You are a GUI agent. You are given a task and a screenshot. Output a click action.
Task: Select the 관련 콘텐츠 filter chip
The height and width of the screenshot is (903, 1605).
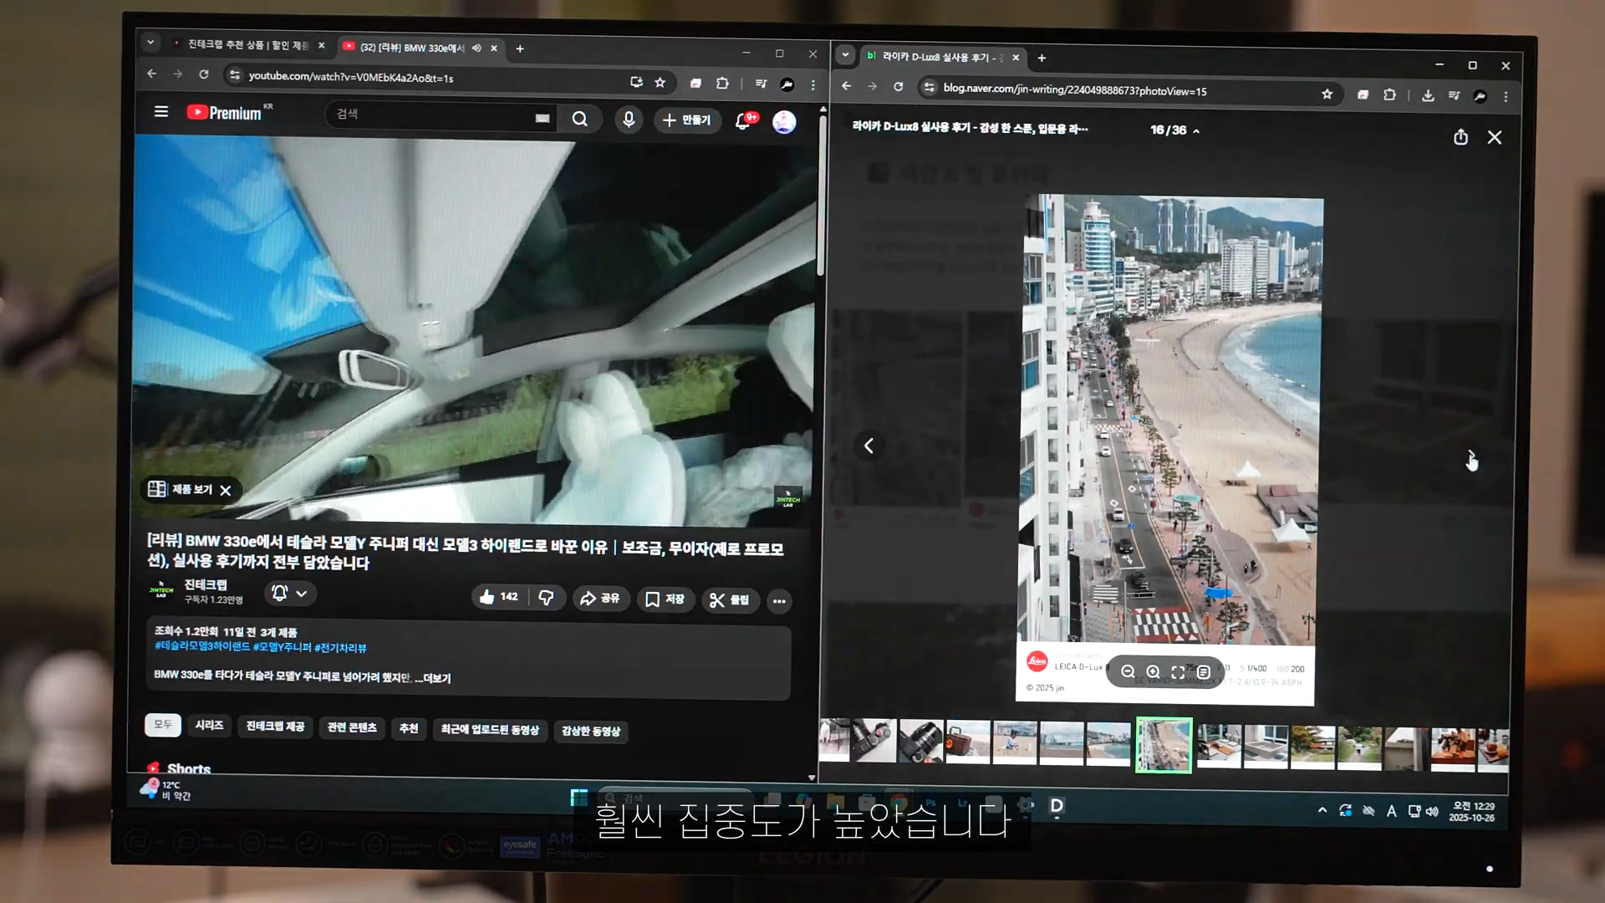coord(352,727)
